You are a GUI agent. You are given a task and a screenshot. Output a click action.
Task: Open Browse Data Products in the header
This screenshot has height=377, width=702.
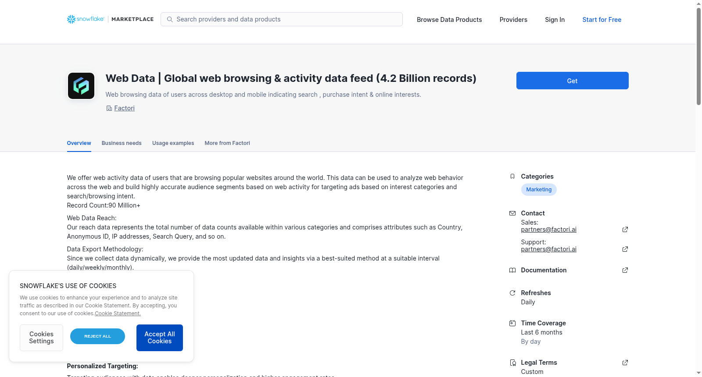(449, 20)
